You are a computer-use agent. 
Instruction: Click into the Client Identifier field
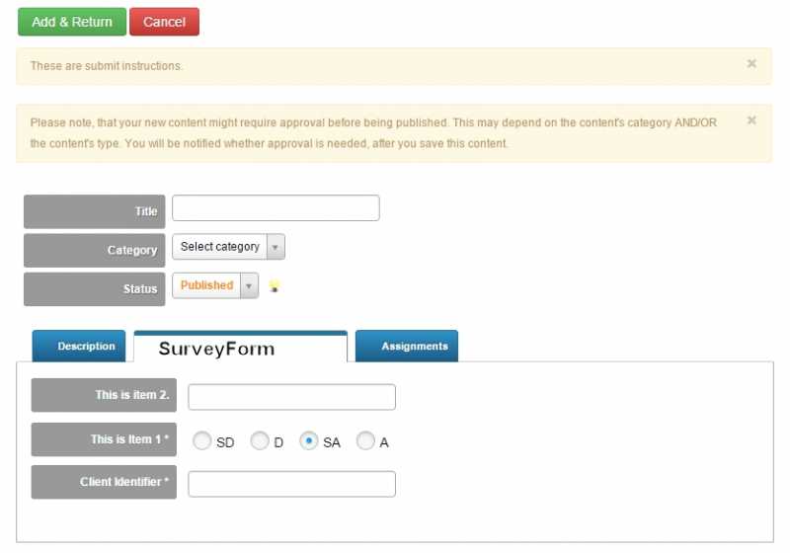click(291, 484)
